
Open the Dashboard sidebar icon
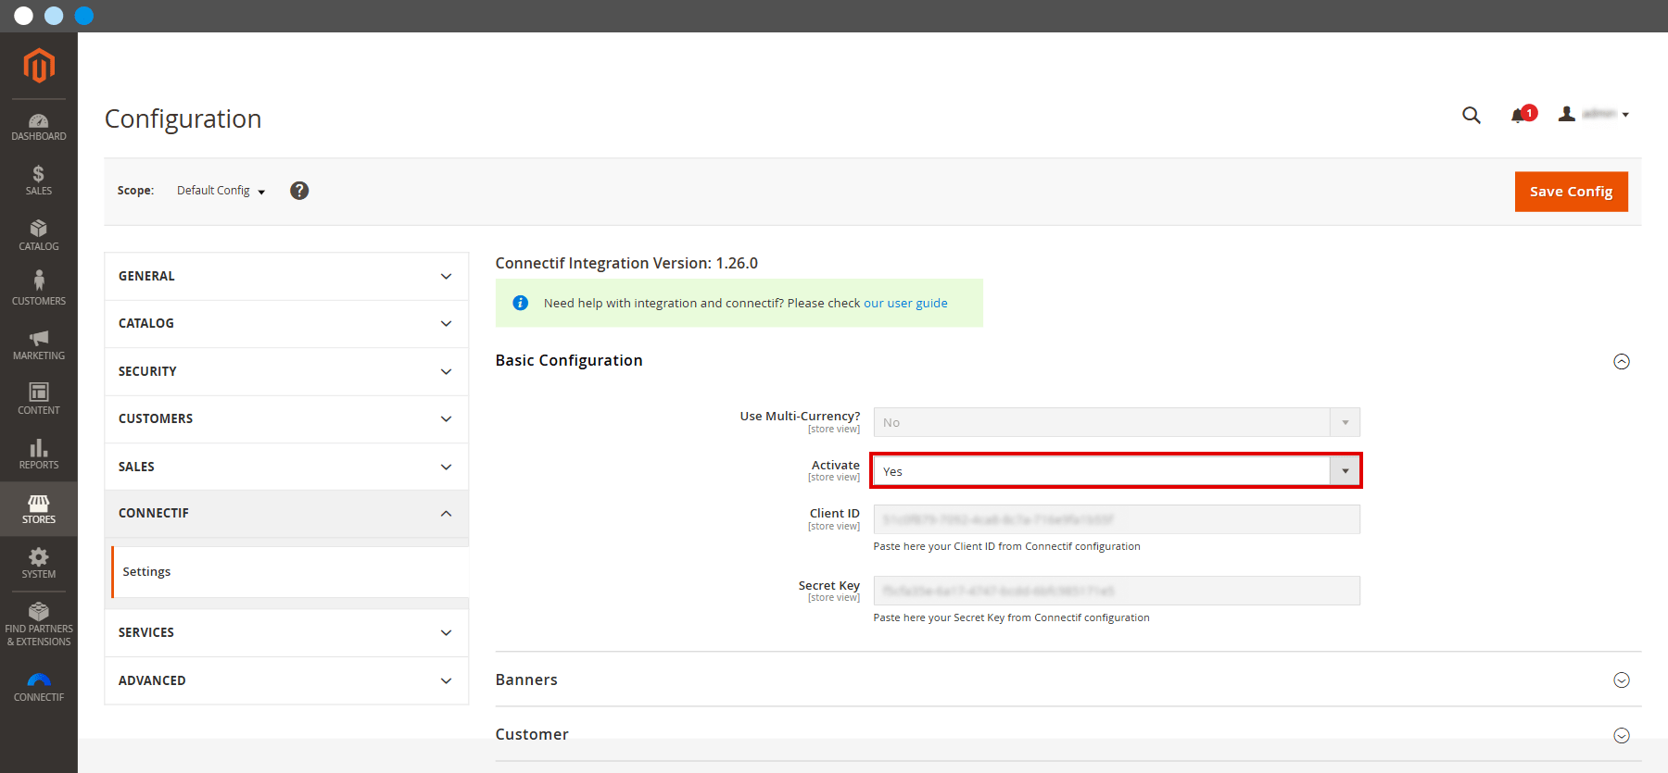tap(39, 127)
